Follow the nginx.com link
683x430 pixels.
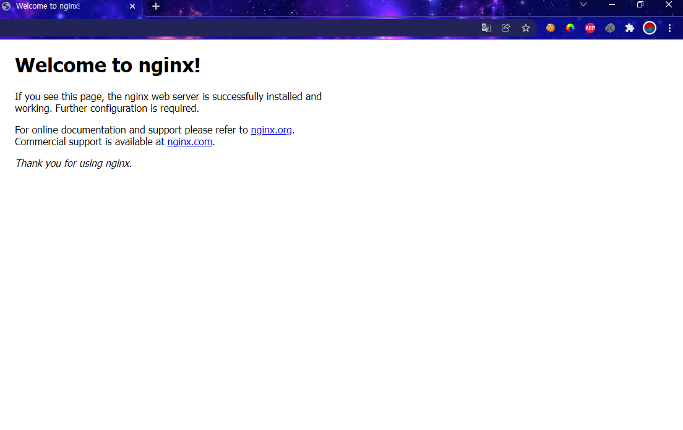[189, 141]
